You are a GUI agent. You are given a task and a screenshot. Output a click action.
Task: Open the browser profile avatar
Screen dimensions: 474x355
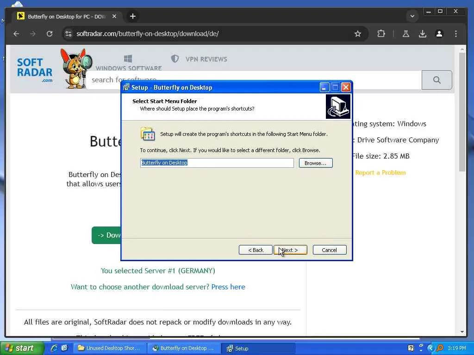[439, 34]
